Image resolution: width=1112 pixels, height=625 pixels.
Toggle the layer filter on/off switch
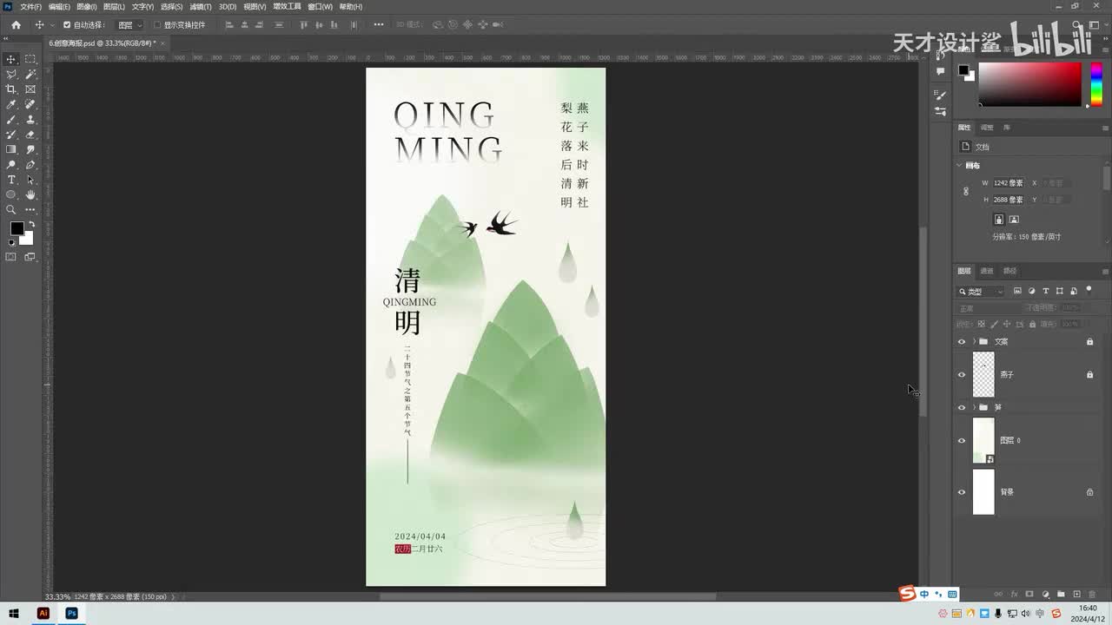click(1089, 290)
